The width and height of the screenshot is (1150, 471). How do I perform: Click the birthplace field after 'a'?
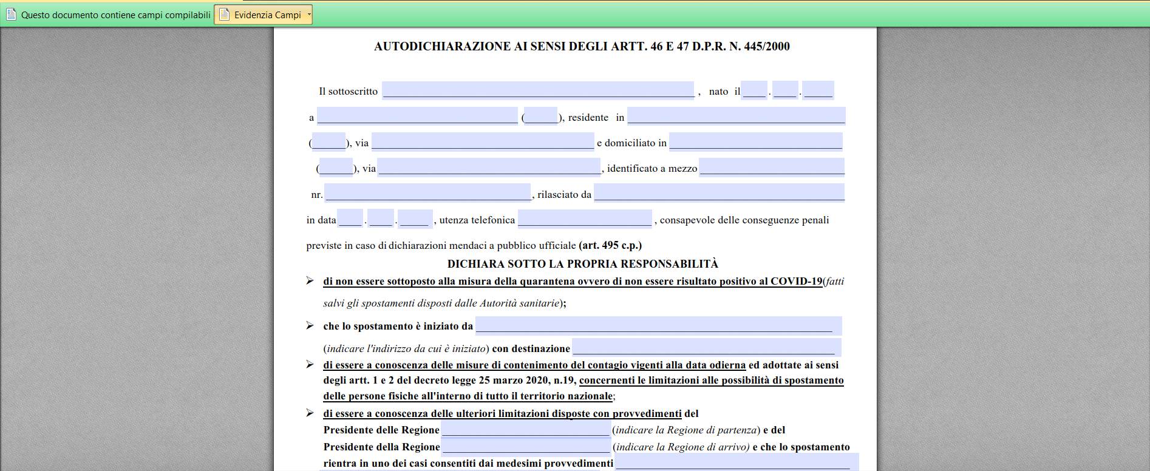tap(417, 116)
